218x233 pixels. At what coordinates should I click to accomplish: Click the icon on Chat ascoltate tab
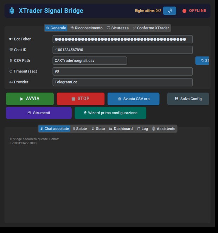[42, 129]
